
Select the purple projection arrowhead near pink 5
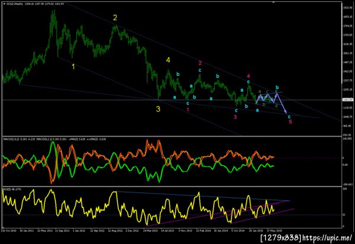[285, 111]
